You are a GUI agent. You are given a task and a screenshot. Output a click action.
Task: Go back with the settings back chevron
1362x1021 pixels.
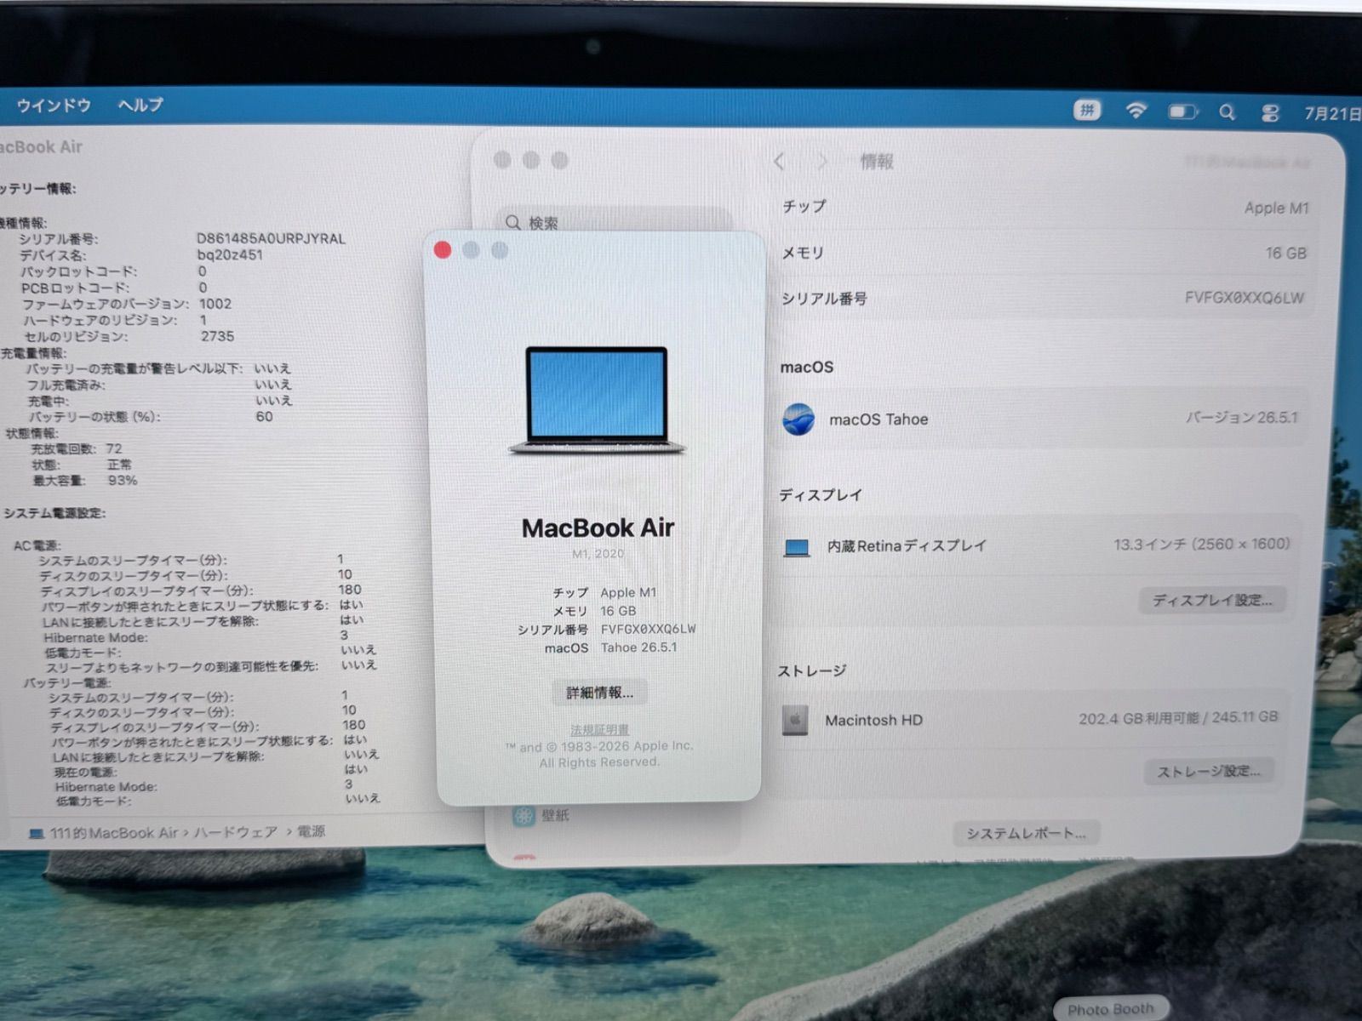pyautogui.click(x=778, y=162)
